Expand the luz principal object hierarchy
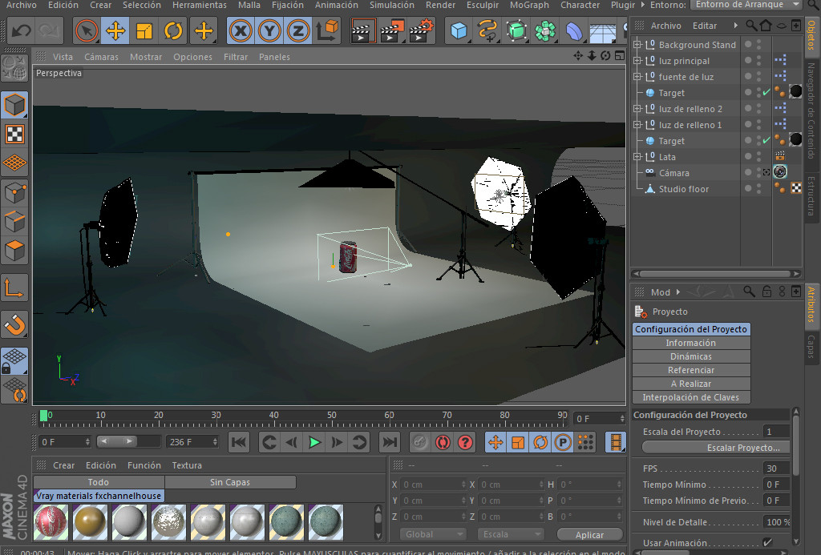Image resolution: width=821 pixels, height=555 pixels. (x=637, y=61)
